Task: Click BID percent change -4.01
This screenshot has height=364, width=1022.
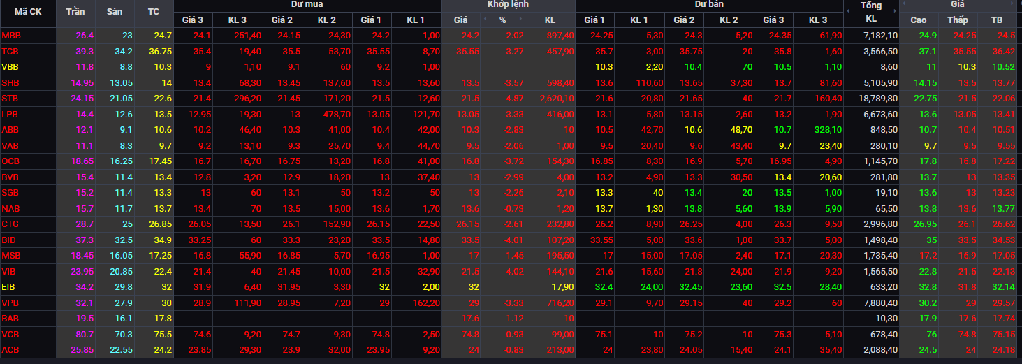Action: tap(514, 240)
